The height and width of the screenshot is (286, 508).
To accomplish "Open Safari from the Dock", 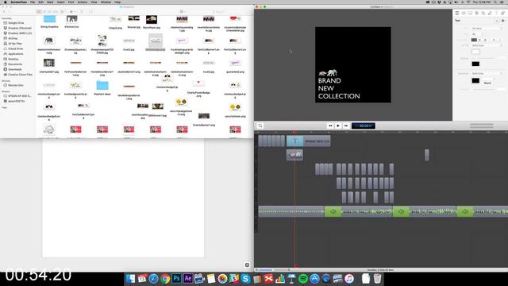I will coord(153,279).
